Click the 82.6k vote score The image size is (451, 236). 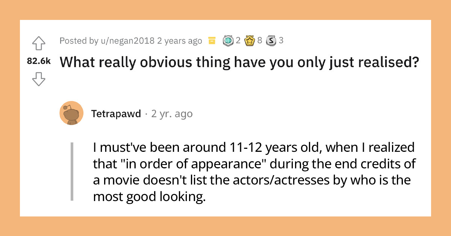(x=39, y=62)
